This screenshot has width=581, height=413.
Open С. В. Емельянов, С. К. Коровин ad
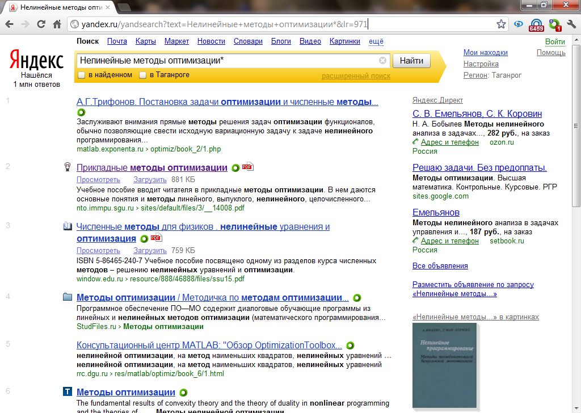coord(477,113)
